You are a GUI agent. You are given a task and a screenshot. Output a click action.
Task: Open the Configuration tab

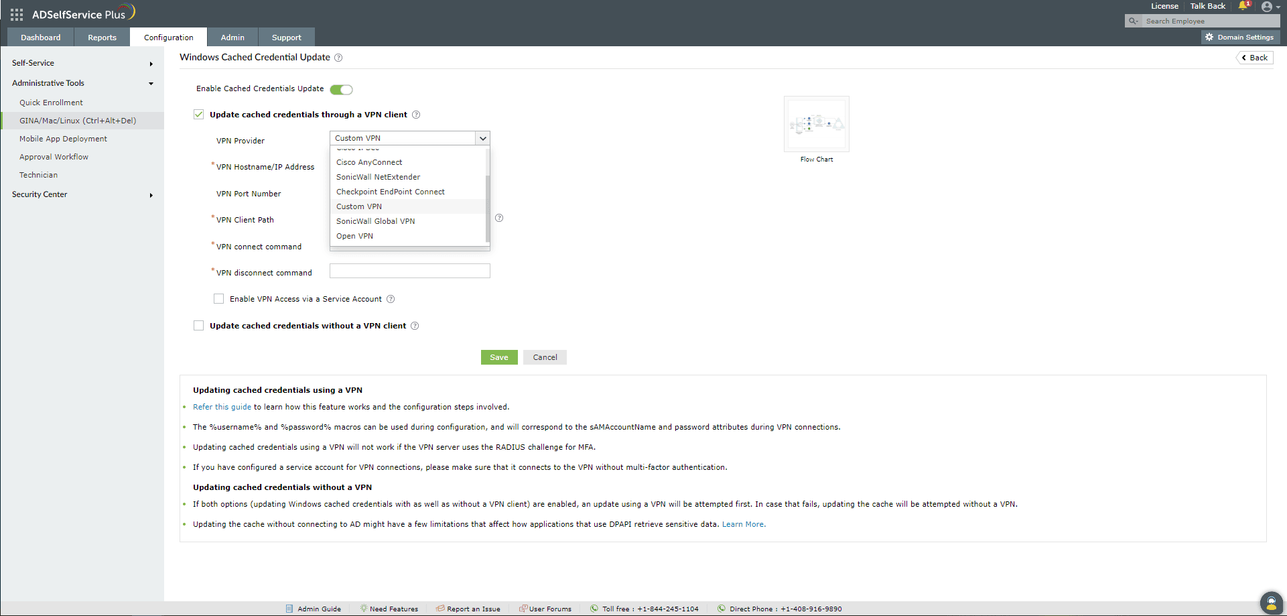[168, 38]
